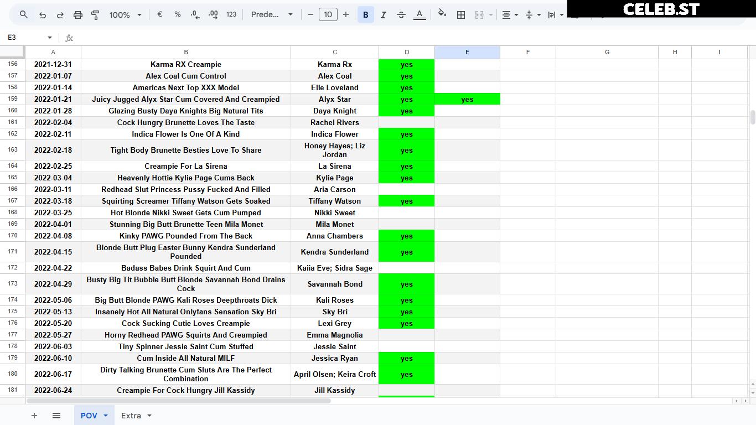
Task: Select 'yes' cell in Tiffany Watson row
Action: click(407, 201)
